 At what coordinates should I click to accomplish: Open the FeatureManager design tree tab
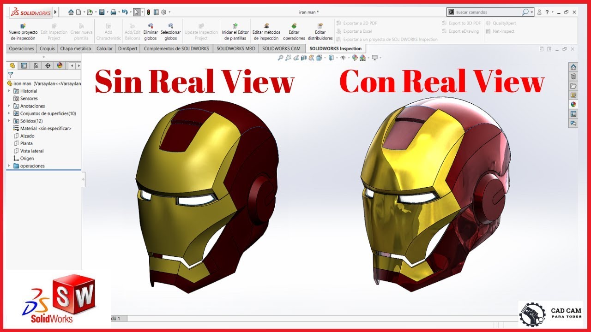point(12,65)
